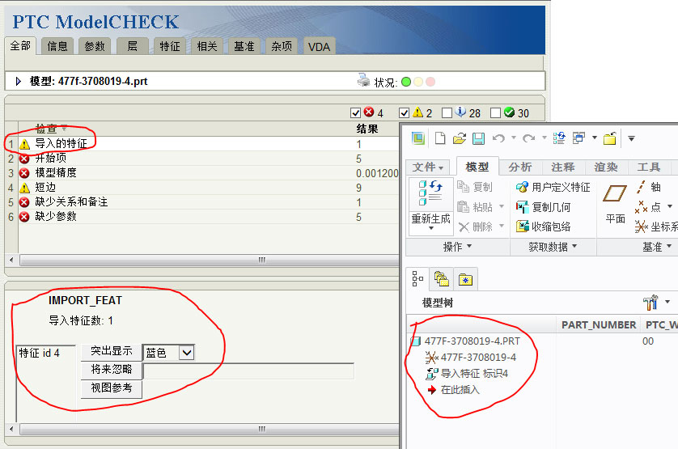This screenshot has width=678, height=449.
Task: Open the 渲染 render ribbon tab
Action: (x=606, y=167)
